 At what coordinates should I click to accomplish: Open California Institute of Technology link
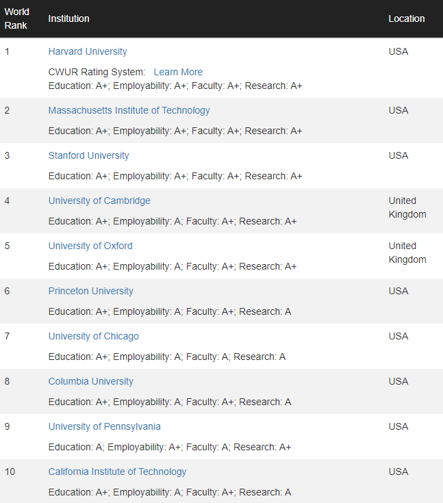coord(117,472)
